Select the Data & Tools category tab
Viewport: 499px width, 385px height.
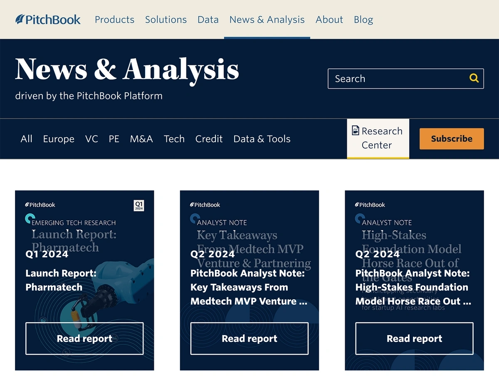click(262, 139)
